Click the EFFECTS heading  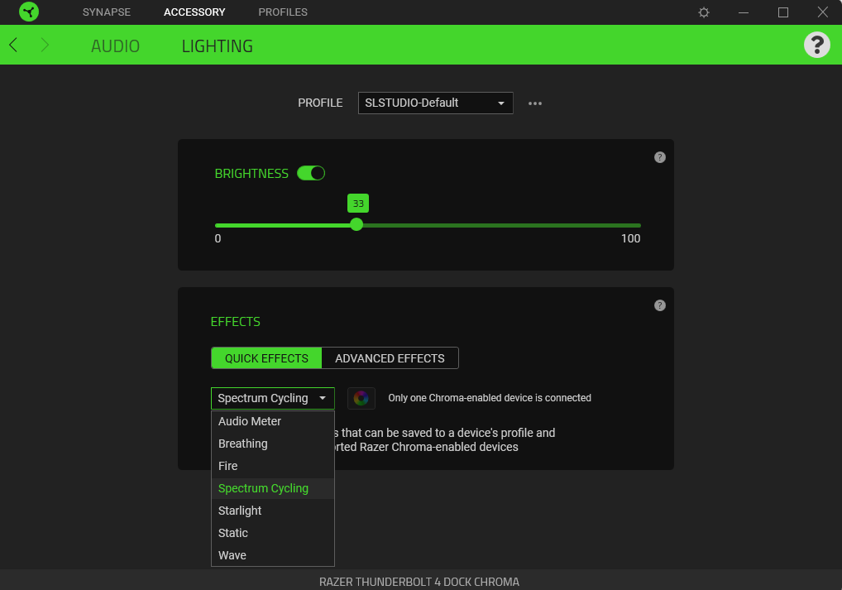coord(235,322)
